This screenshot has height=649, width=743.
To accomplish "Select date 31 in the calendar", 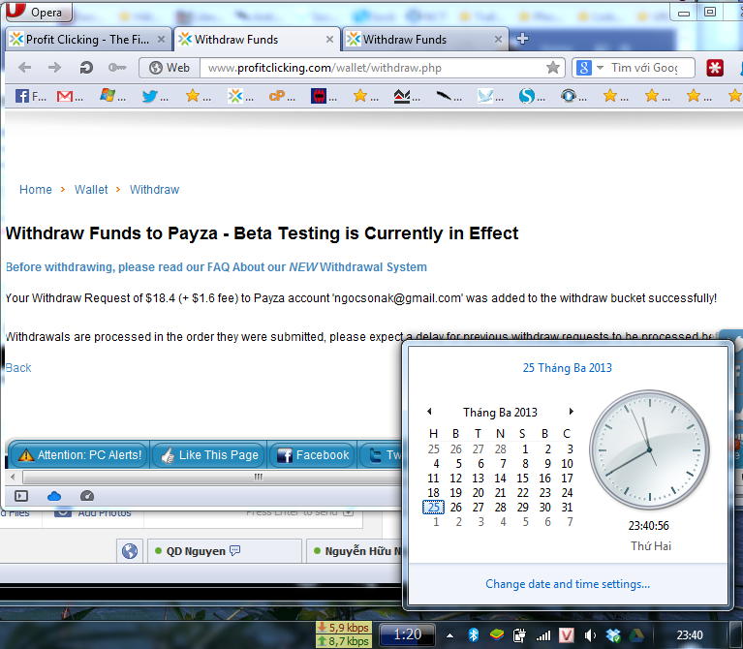I will click(567, 508).
